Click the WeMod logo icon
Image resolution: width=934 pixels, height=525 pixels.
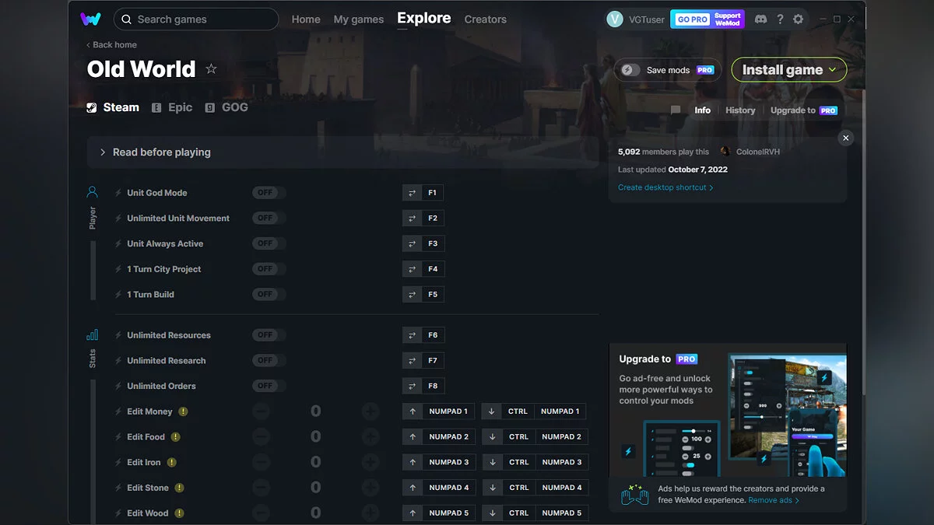tap(90, 19)
